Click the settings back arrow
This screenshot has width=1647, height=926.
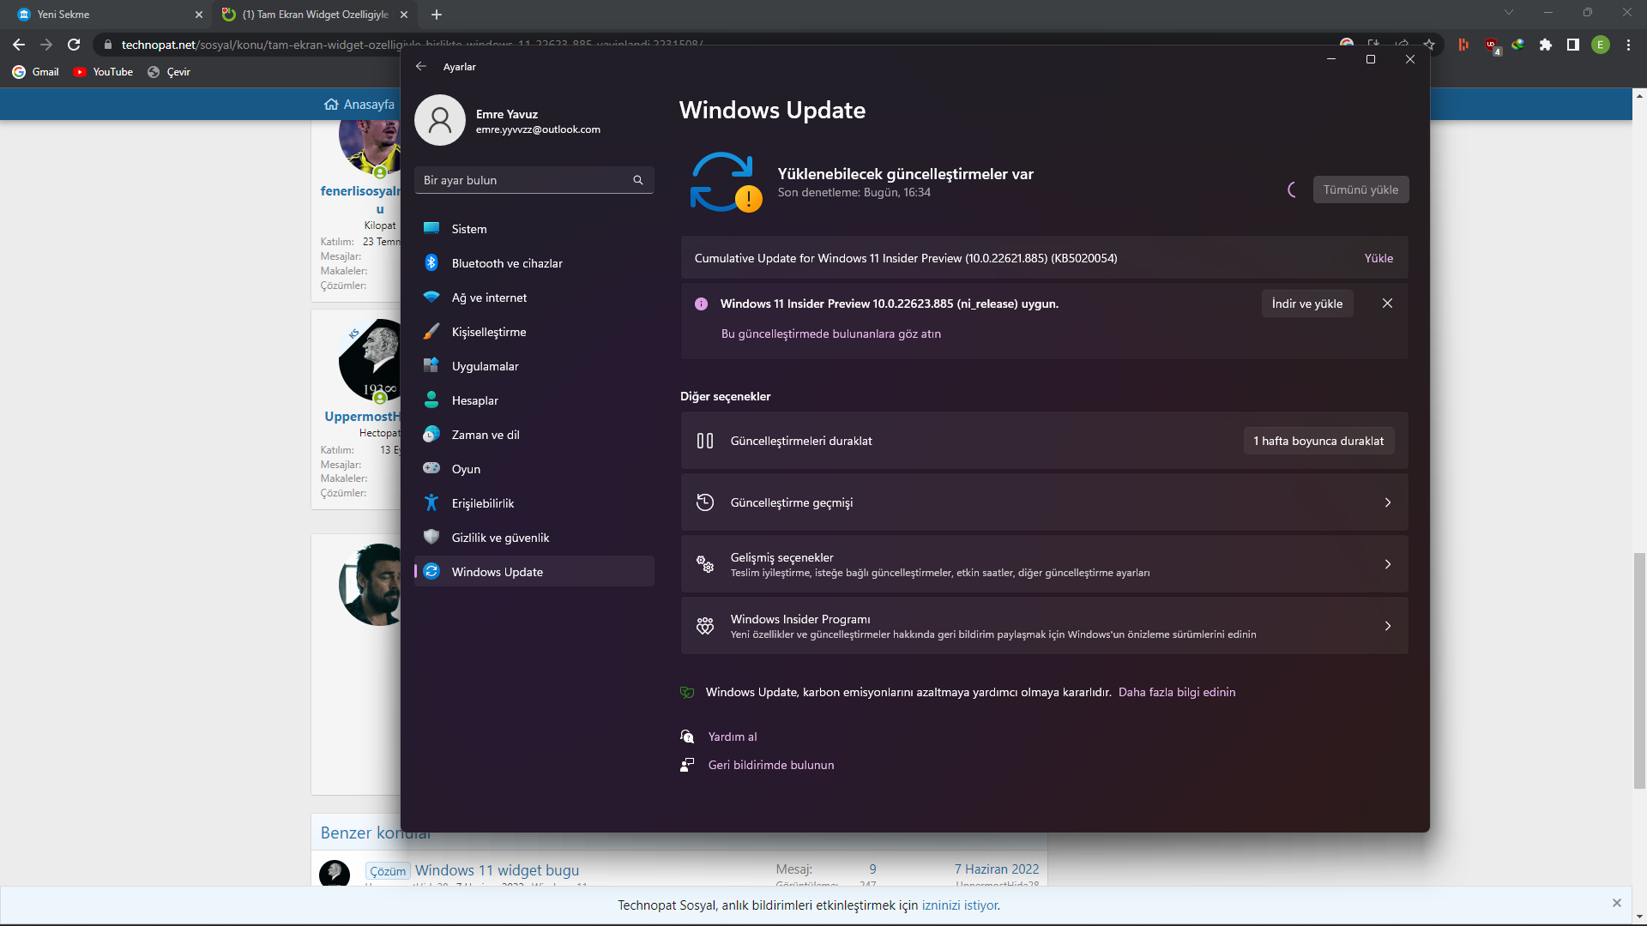(x=420, y=66)
